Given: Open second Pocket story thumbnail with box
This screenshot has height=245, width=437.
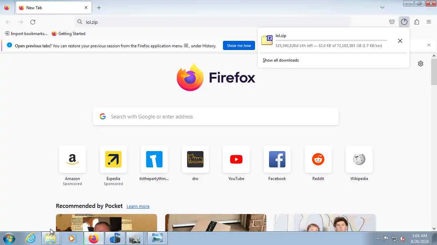Looking at the screenshot, I should [x=216, y=223].
